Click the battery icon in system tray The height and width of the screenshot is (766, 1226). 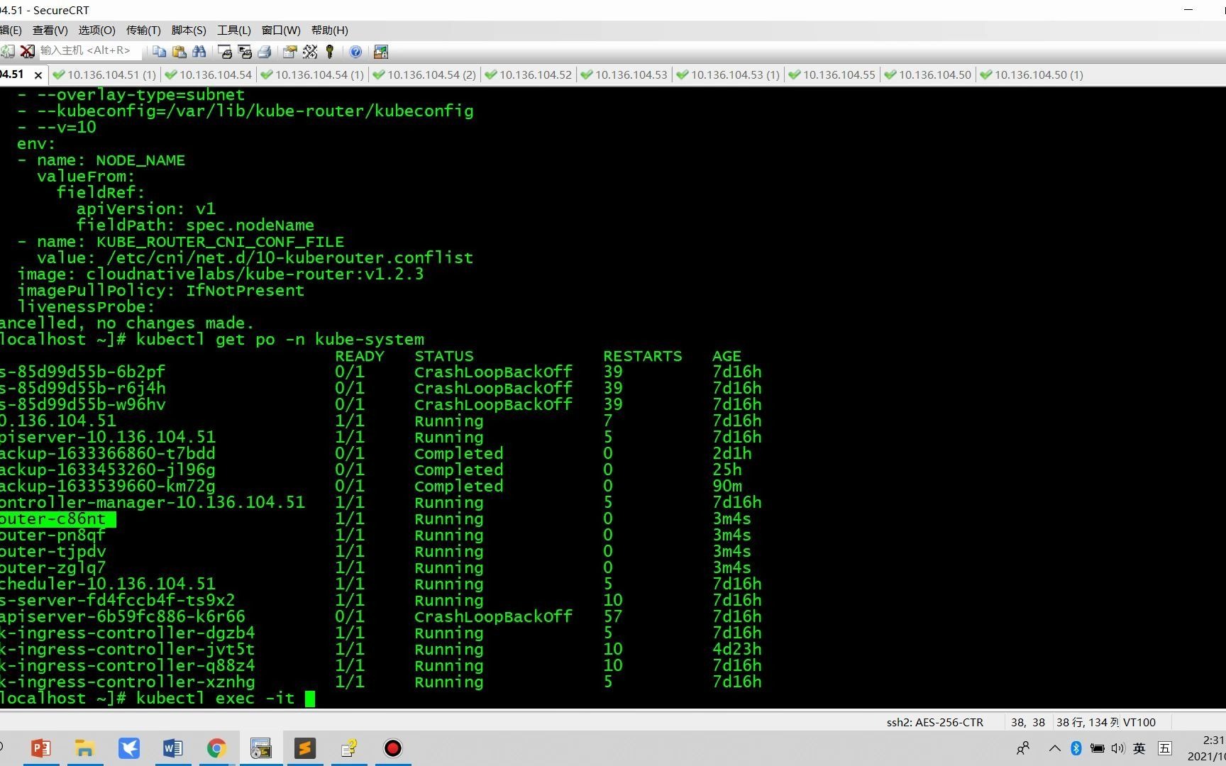coord(1097,748)
